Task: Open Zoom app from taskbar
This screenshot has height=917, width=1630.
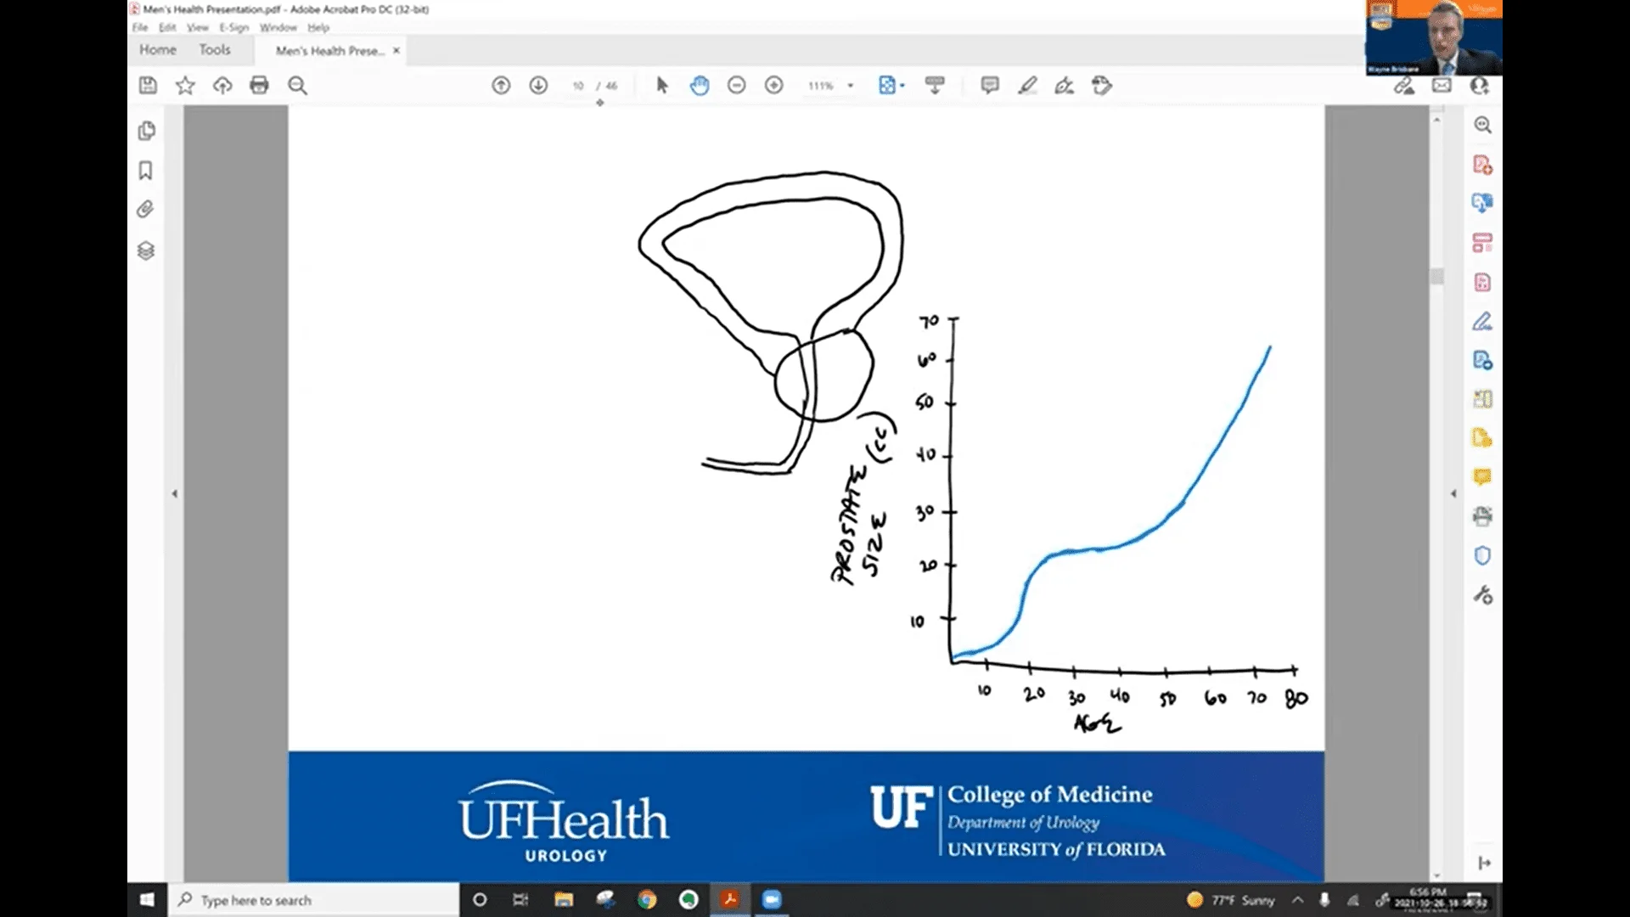Action: click(771, 899)
